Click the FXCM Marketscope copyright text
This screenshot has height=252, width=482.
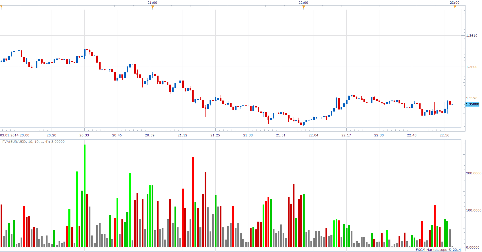[438, 249]
